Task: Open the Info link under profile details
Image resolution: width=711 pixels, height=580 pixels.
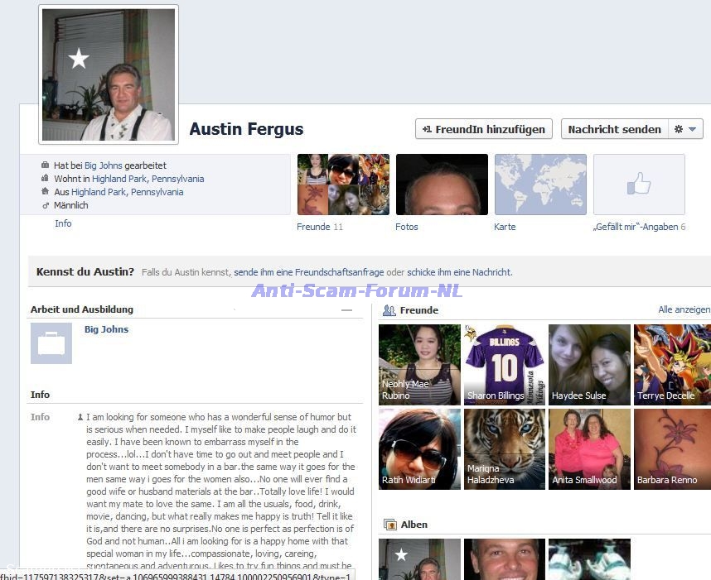Action: click(63, 223)
